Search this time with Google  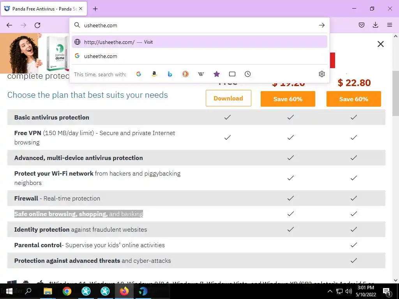pos(139,74)
